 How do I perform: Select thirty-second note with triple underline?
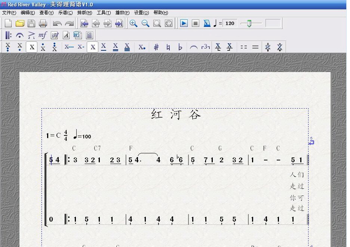[127, 47]
